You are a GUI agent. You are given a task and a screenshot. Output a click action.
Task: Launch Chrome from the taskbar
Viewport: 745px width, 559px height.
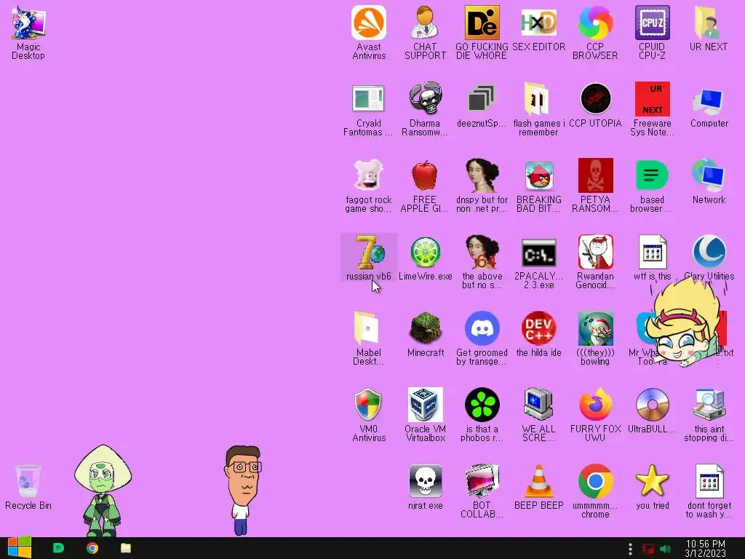pos(92,548)
